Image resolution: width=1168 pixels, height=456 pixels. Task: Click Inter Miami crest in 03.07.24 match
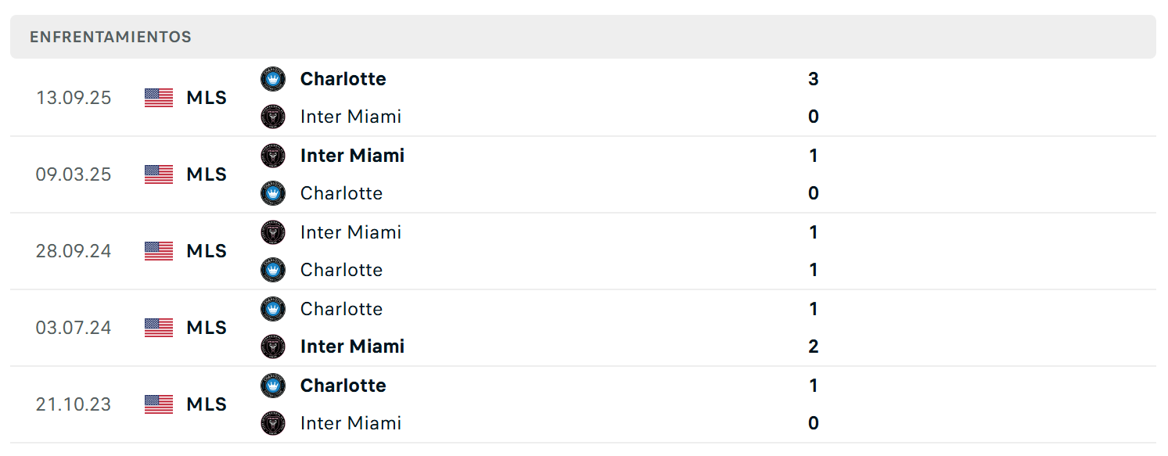click(x=273, y=346)
